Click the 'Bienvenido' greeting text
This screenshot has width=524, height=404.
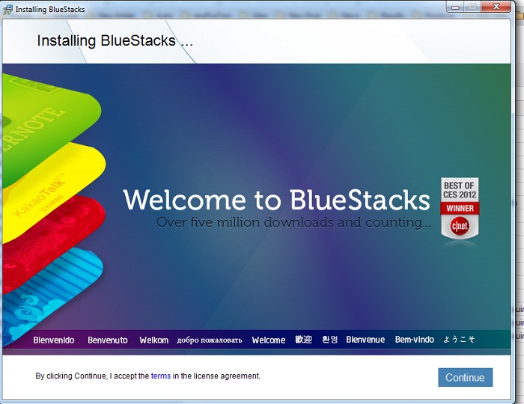point(54,340)
